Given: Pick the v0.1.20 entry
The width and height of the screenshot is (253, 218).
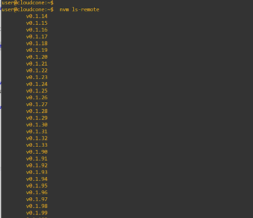Looking at the screenshot, I should [x=37, y=57].
